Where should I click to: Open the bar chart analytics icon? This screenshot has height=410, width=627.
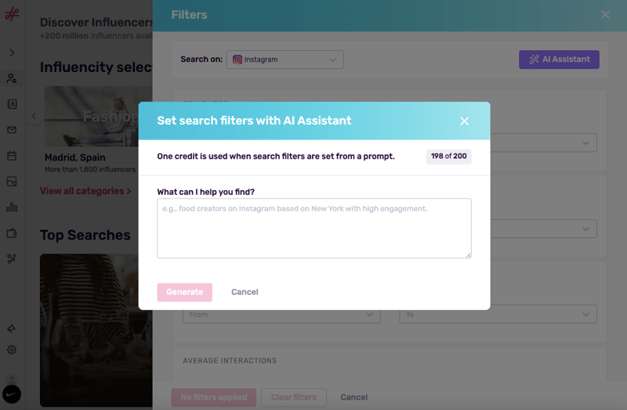(12, 207)
